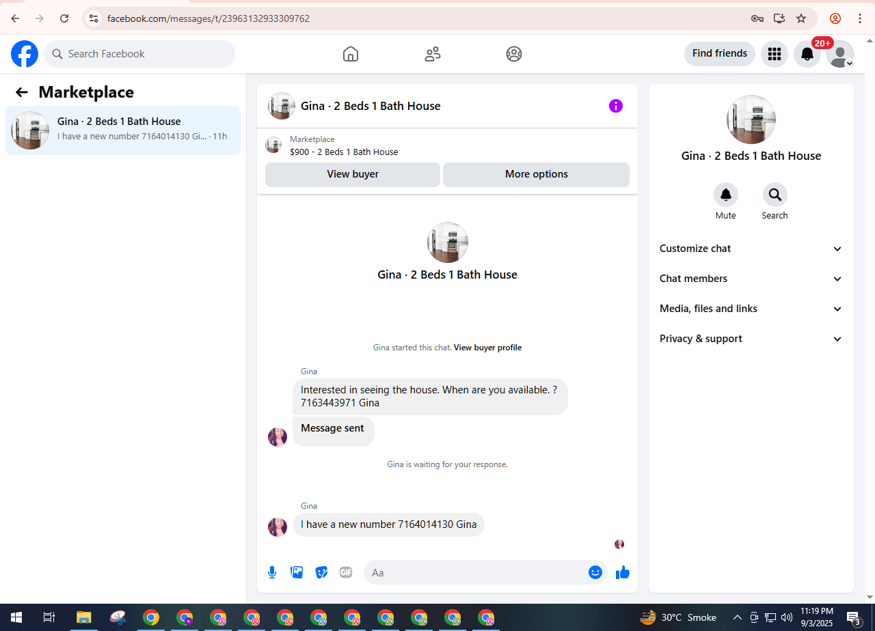Click the View buyer button
Image resolution: width=875 pixels, height=631 pixels.
coord(353,174)
